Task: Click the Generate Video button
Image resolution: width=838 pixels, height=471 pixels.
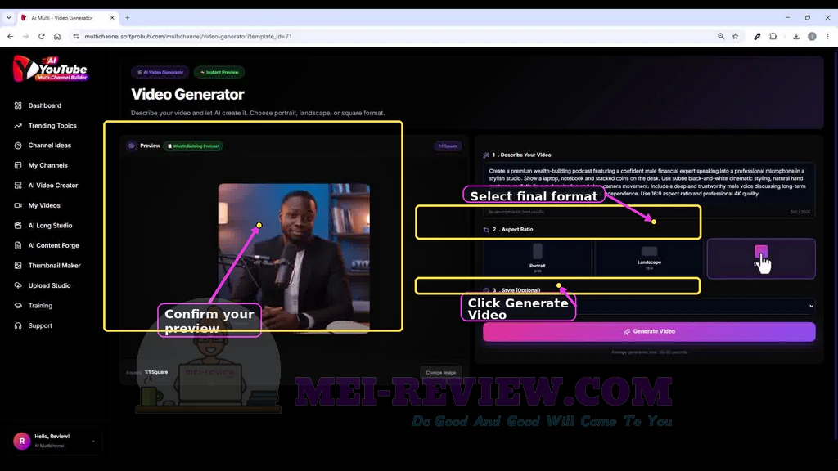Action: [649, 332]
